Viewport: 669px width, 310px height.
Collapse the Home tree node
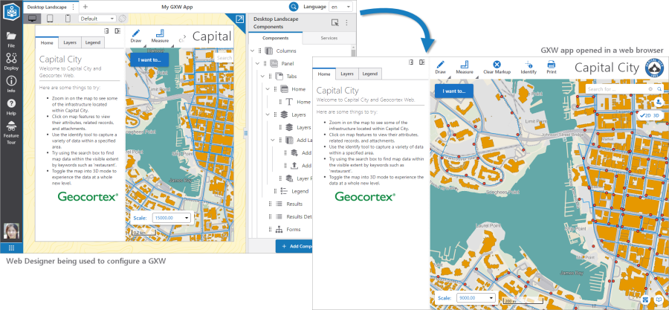[268, 89]
